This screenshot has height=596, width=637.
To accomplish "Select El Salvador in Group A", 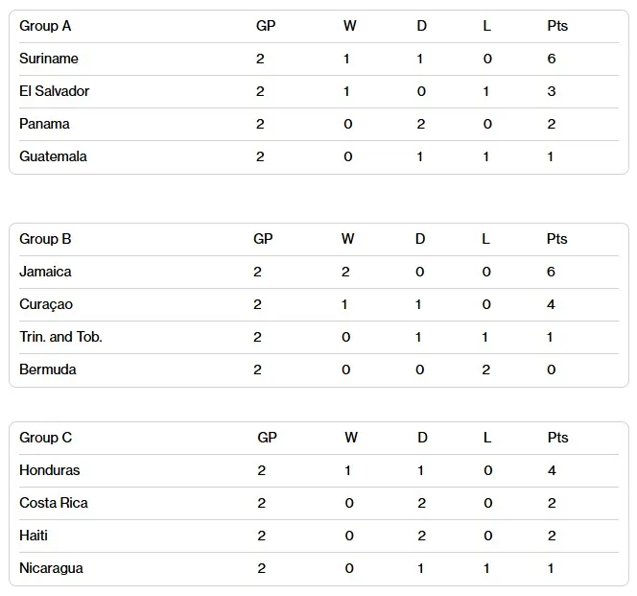I will [x=55, y=91].
